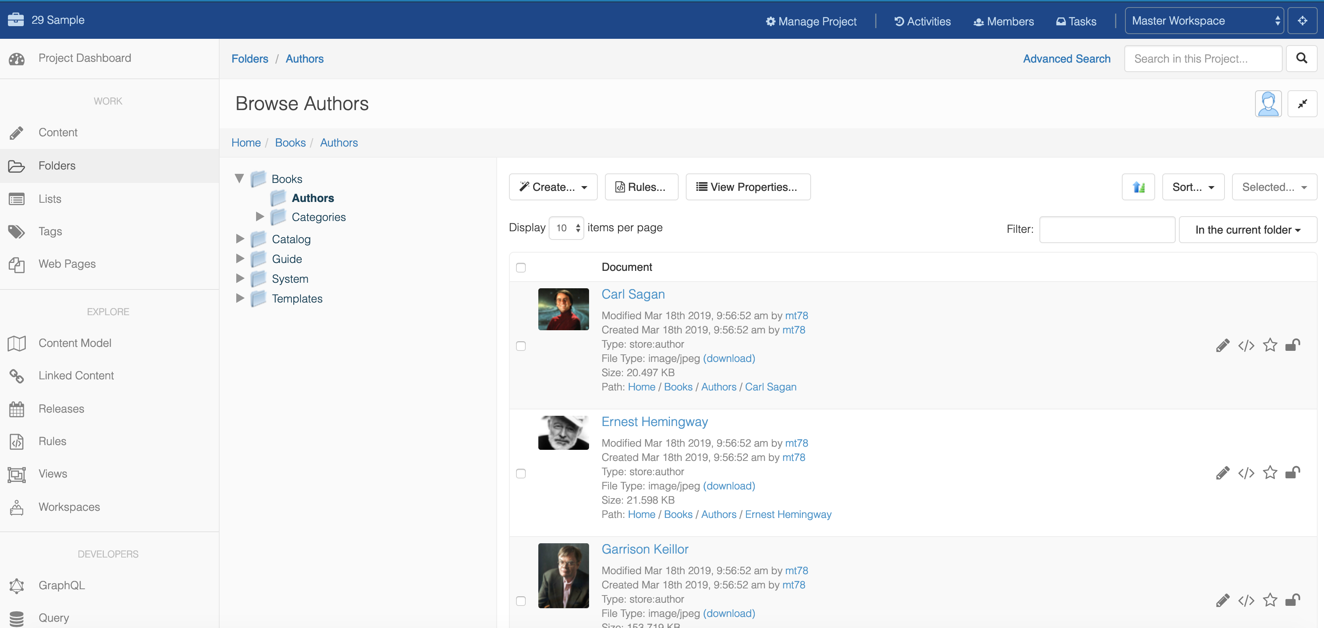This screenshot has height=628, width=1324.
Task: Expand the Catalog tree node
Action: (x=240, y=239)
